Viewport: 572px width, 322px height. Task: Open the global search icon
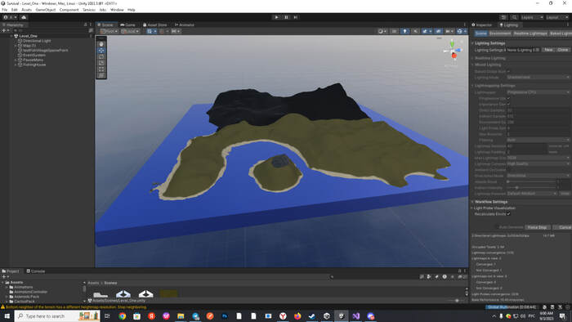pyautogui.click(x=514, y=17)
